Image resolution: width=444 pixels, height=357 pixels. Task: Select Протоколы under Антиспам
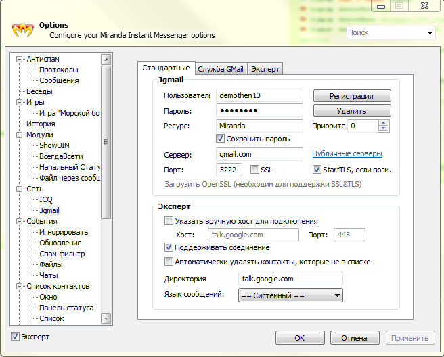pos(59,70)
